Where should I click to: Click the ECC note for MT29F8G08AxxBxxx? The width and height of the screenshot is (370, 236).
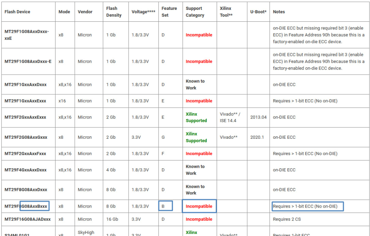(305, 206)
